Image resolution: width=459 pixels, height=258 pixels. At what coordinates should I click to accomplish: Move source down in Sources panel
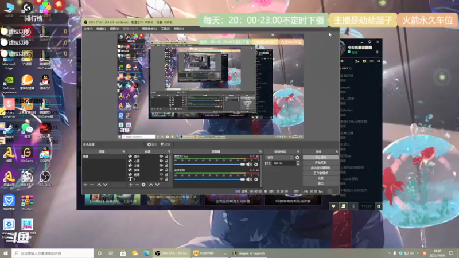click(157, 185)
